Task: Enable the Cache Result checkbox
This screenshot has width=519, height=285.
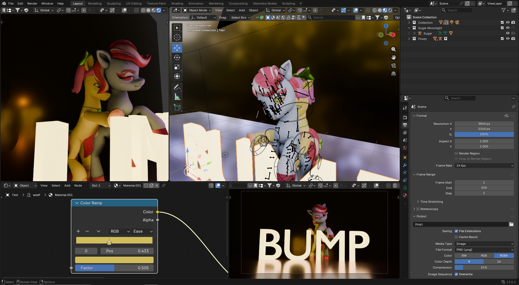Action: (x=456, y=237)
